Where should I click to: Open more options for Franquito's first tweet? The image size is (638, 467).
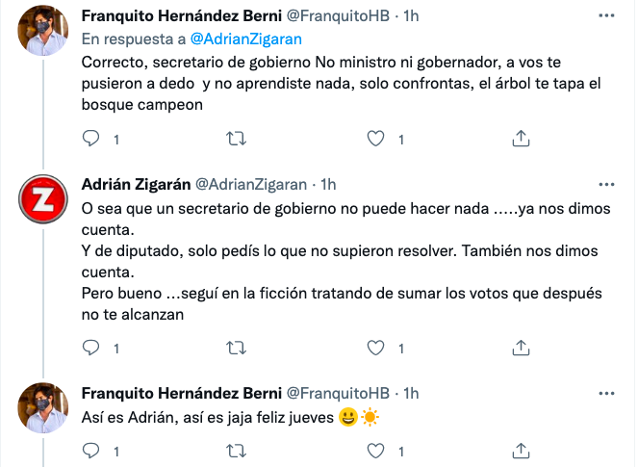click(604, 16)
